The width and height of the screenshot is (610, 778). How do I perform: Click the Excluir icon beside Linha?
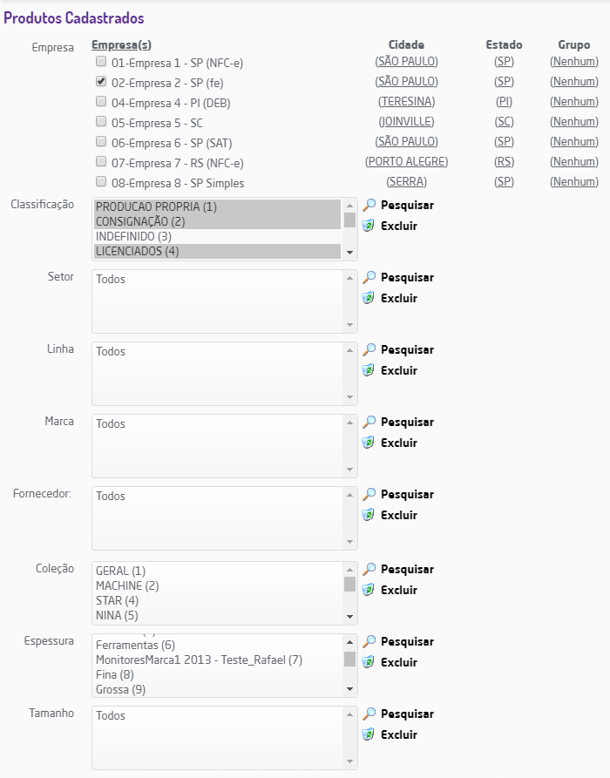[x=369, y=370]
